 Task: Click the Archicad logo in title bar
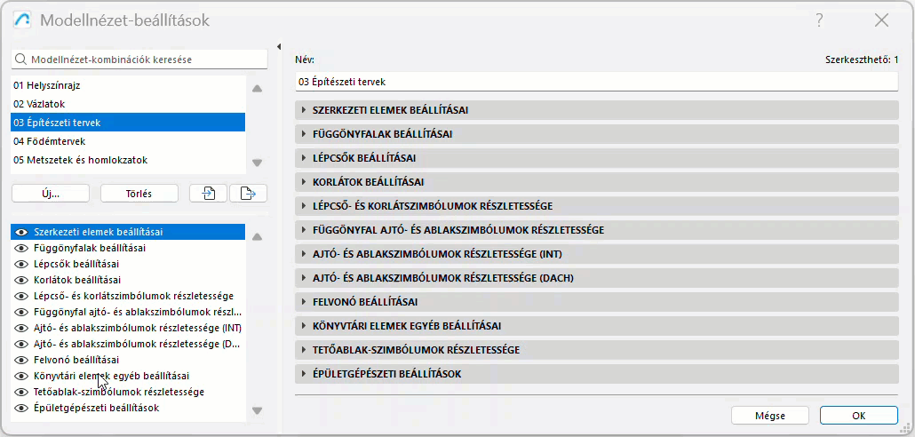click(22, 21)
